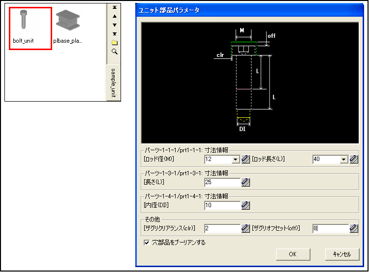This screenshot has width=369, height=272.
Task: Select the bolt_unit part thumbnail
Action: (31, 28)
